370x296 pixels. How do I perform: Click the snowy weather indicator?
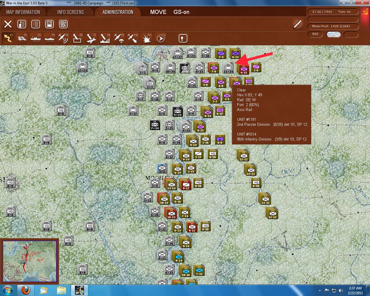point(333,34)
